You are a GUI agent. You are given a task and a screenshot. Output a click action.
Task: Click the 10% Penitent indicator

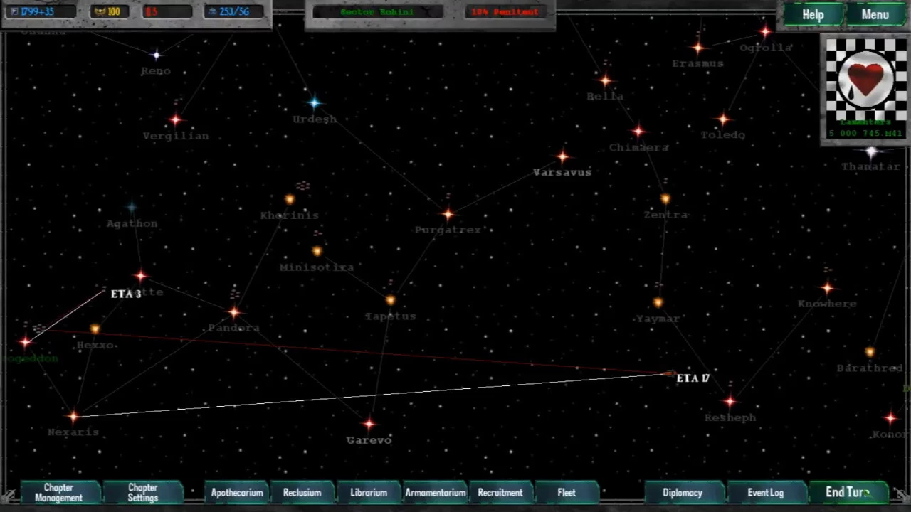click(505, 12)
